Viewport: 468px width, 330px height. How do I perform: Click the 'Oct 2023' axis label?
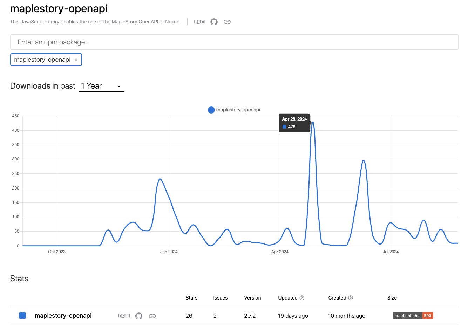coord(57,252)
